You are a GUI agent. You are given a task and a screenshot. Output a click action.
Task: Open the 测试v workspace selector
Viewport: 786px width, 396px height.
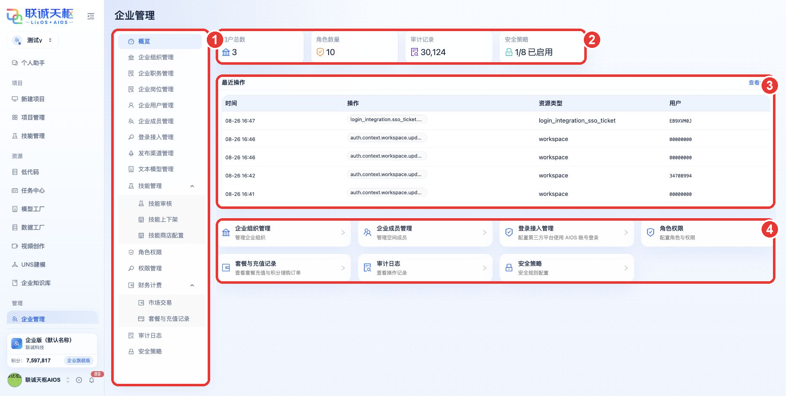click(x=32, y=40)
